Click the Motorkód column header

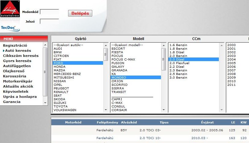coord(73,123)
